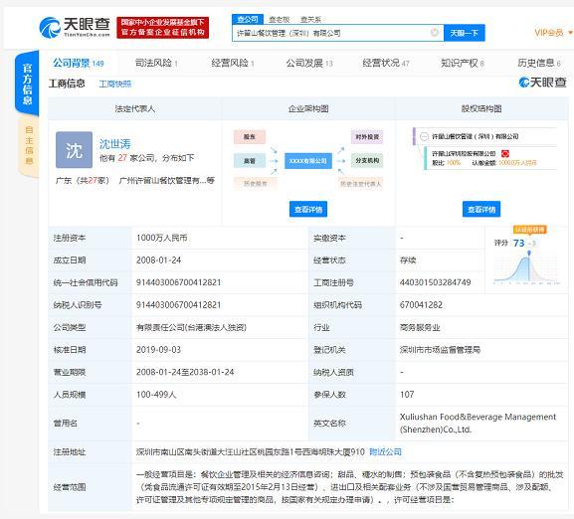Click the 经营状态 value 存续

coord(408,260)
